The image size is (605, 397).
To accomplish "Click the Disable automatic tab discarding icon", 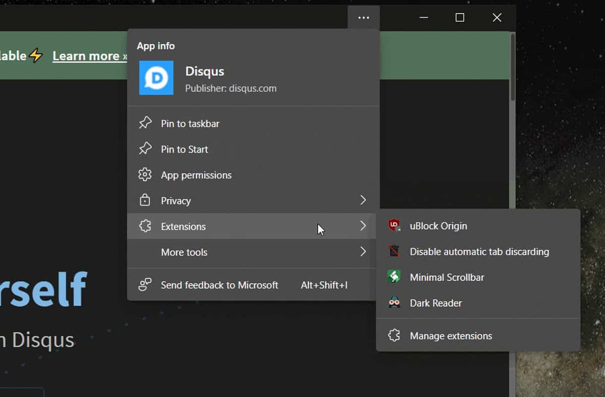I will [x=395, y=251].
